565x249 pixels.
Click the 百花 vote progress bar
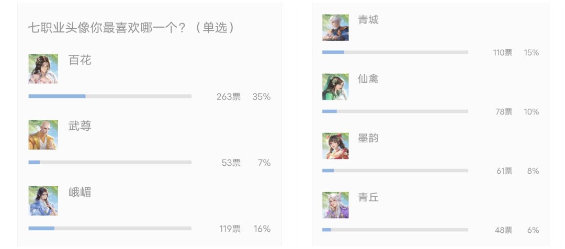point(110,96)
